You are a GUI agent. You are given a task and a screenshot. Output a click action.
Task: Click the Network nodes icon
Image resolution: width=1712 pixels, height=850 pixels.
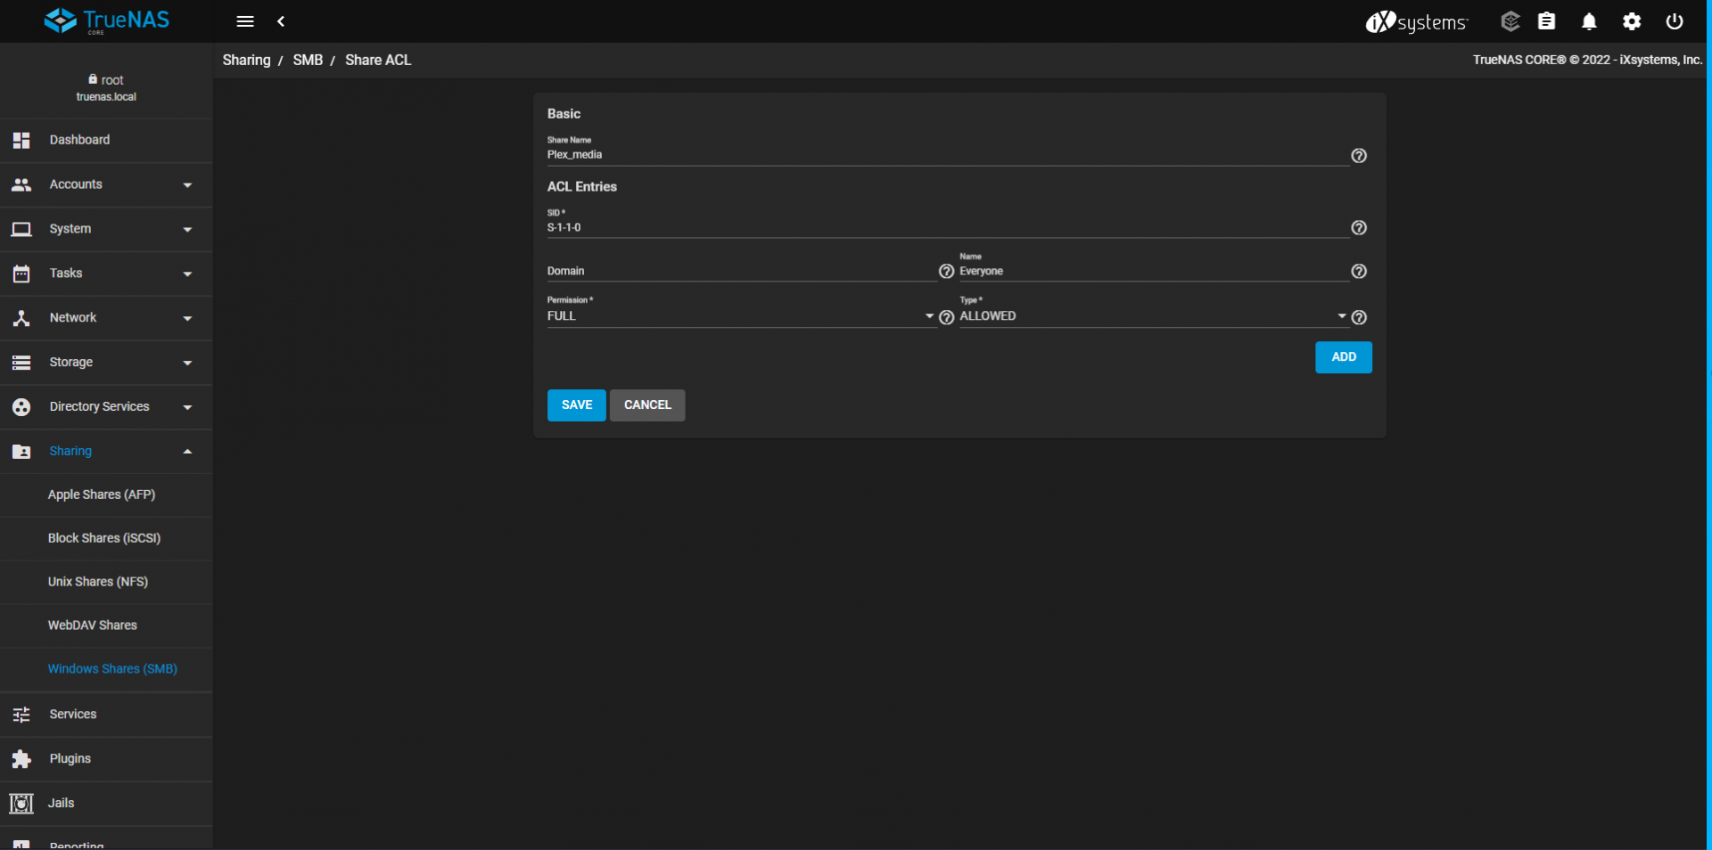tap(21, 318)
